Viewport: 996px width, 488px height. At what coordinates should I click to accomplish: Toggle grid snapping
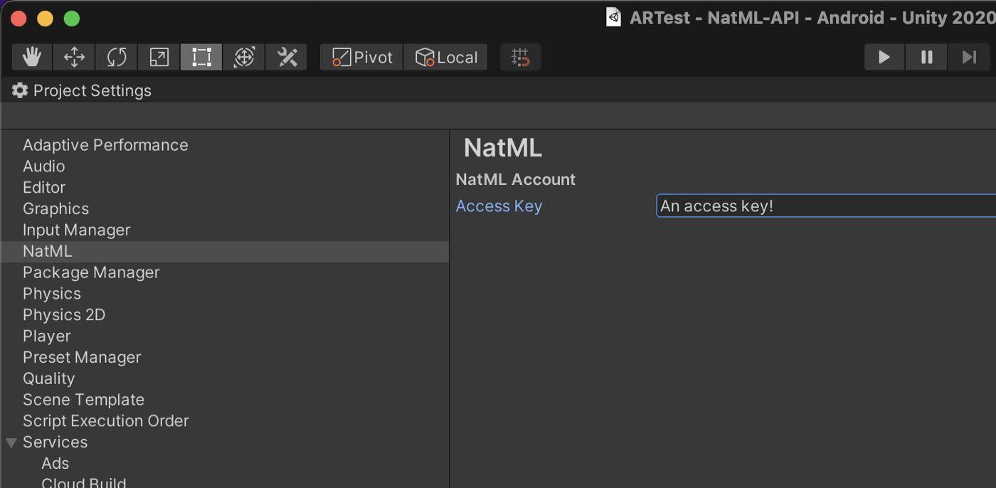click(521, 57)
